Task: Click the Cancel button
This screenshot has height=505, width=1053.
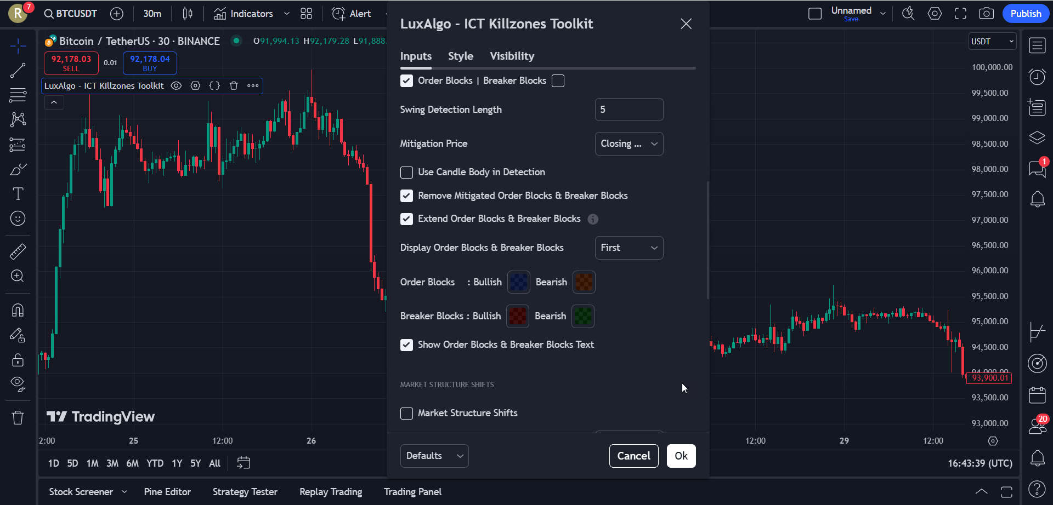Action: (x=633, y=456)
